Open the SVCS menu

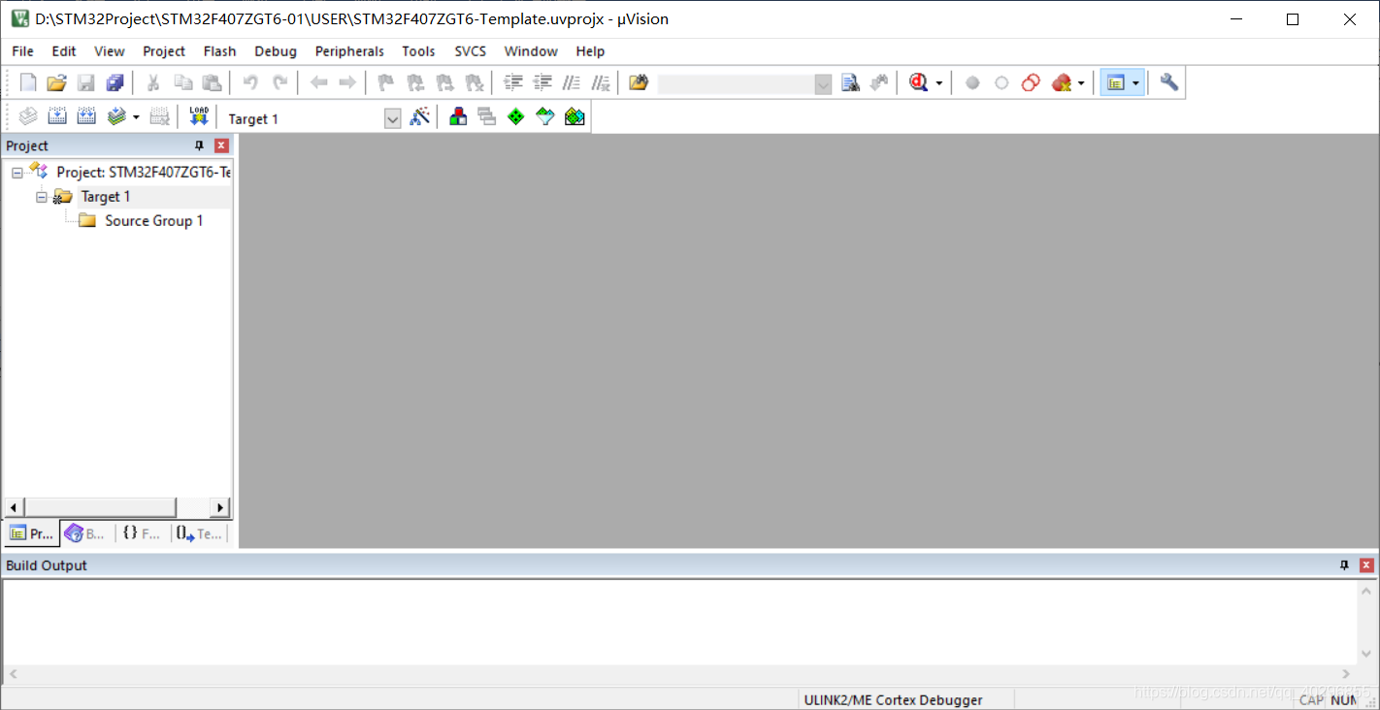(471, 51)
